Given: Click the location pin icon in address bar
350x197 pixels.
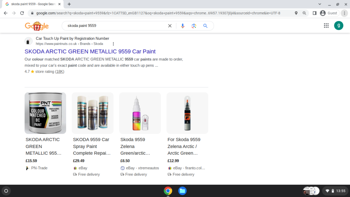Looking at the screenshot, I should (296, 13).
